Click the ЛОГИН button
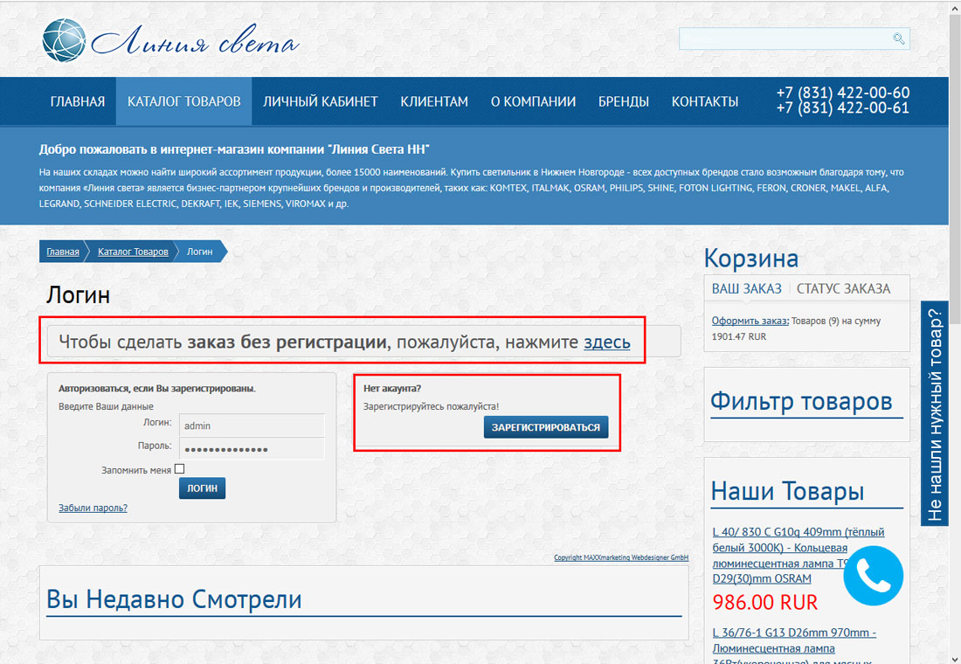This screenshot has height=664, width=961. click(203, 488)
